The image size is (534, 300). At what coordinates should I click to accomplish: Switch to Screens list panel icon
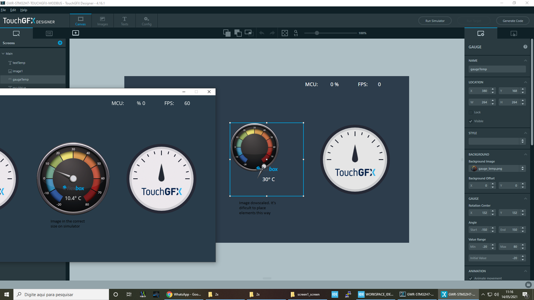(16, 33)
